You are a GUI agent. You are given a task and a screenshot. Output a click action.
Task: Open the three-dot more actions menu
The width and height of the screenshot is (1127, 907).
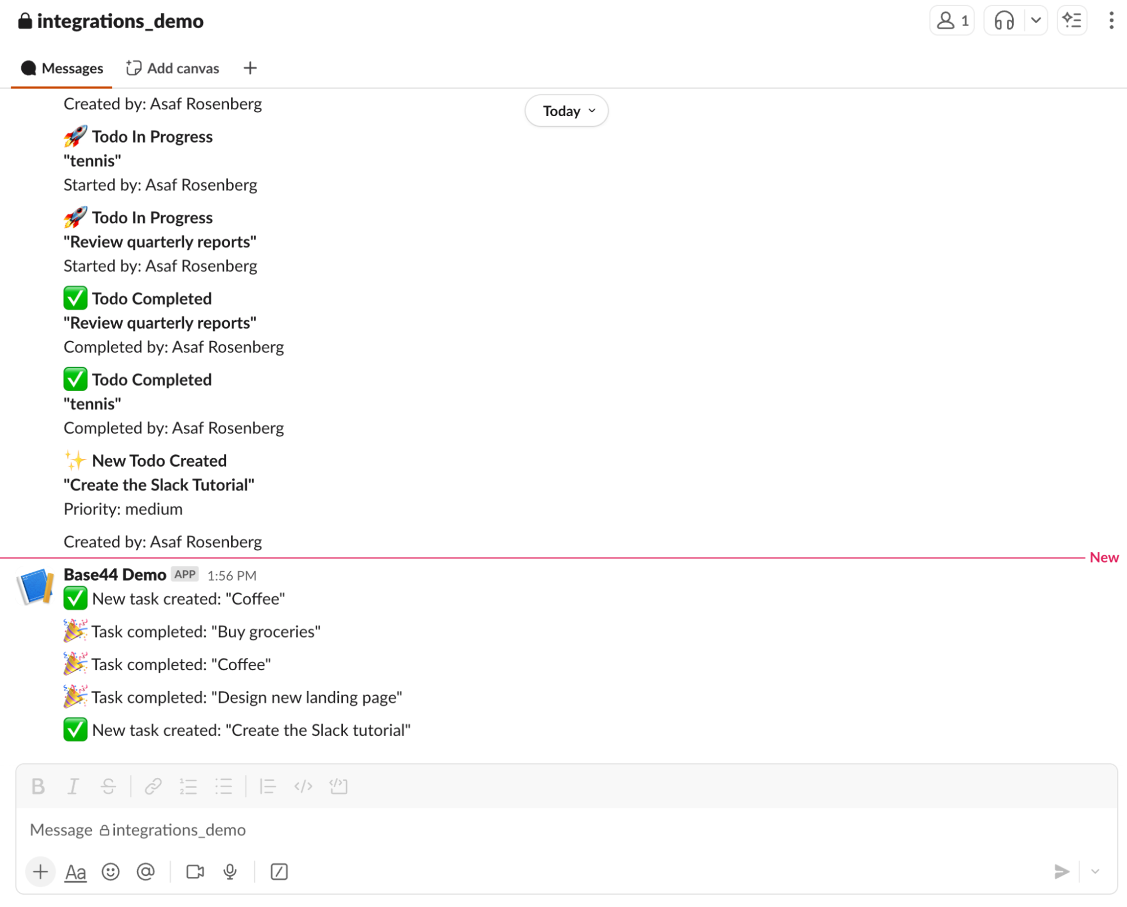(1111, 21)
